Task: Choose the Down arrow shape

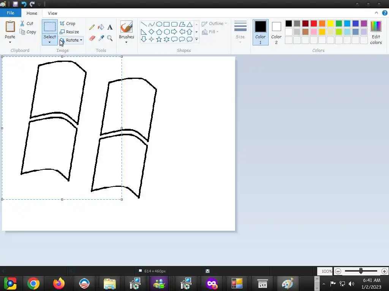Action: tap(144, 39)
